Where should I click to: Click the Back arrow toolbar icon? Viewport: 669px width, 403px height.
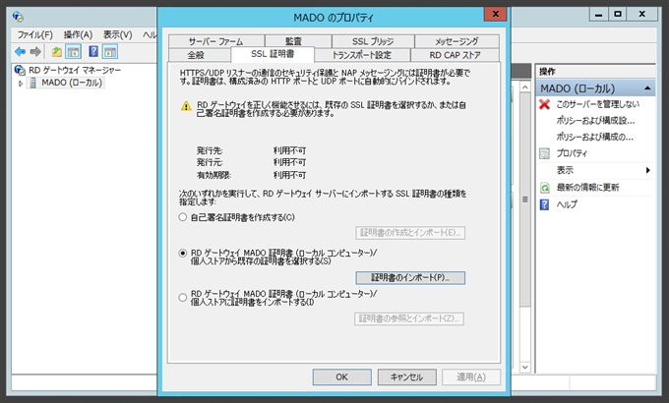click(x=20, y=51)
